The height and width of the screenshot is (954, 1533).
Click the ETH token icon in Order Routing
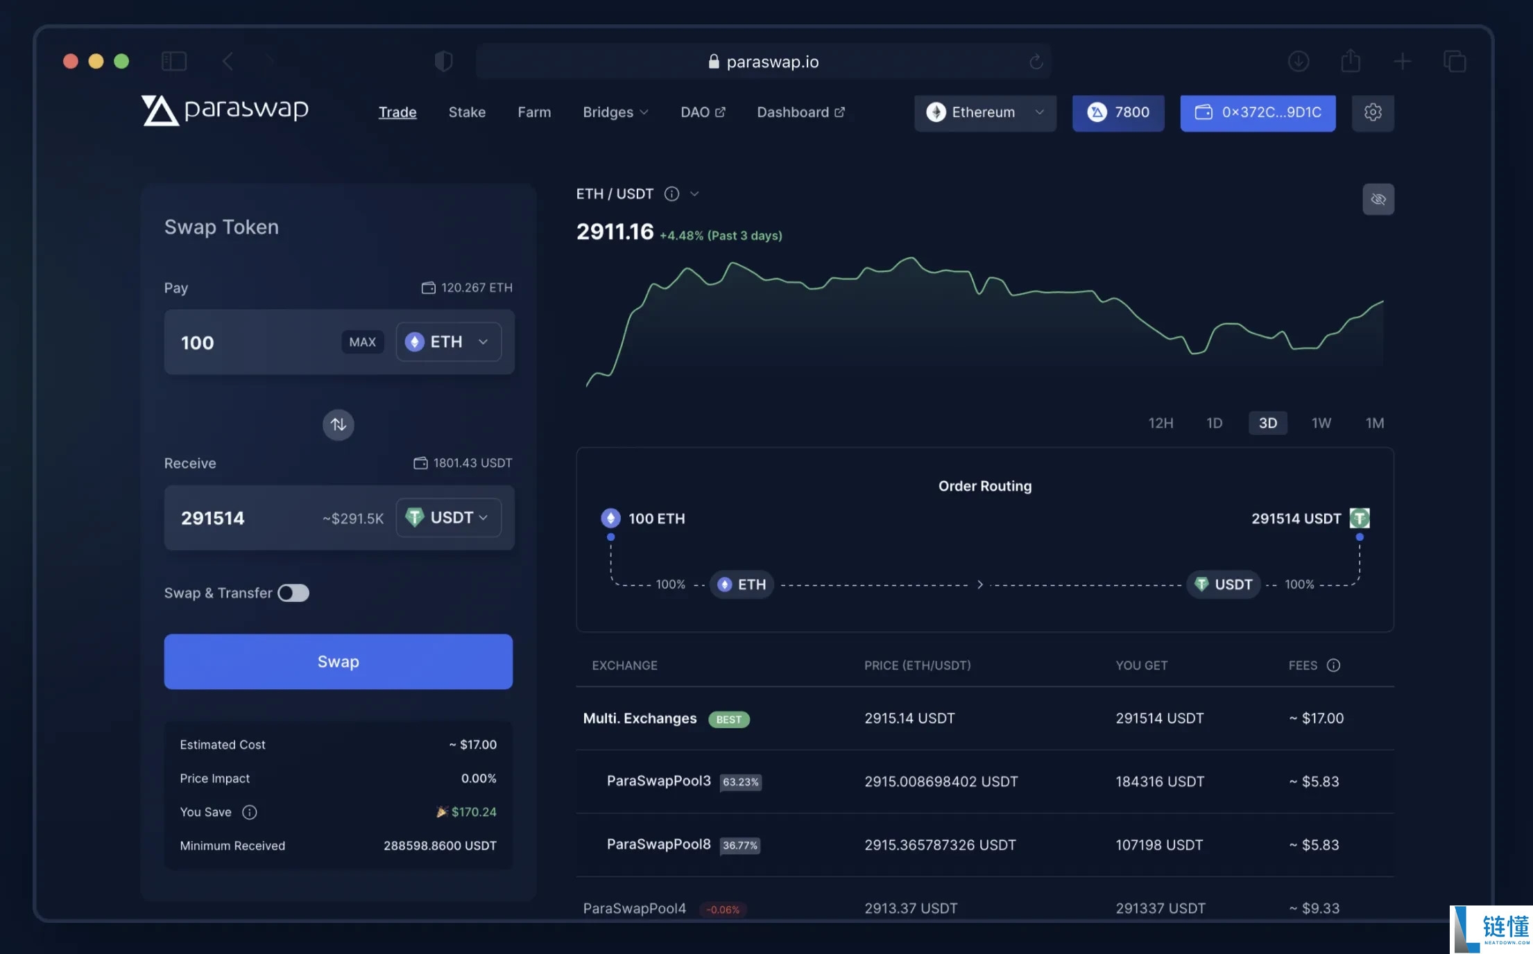[610, 518]
